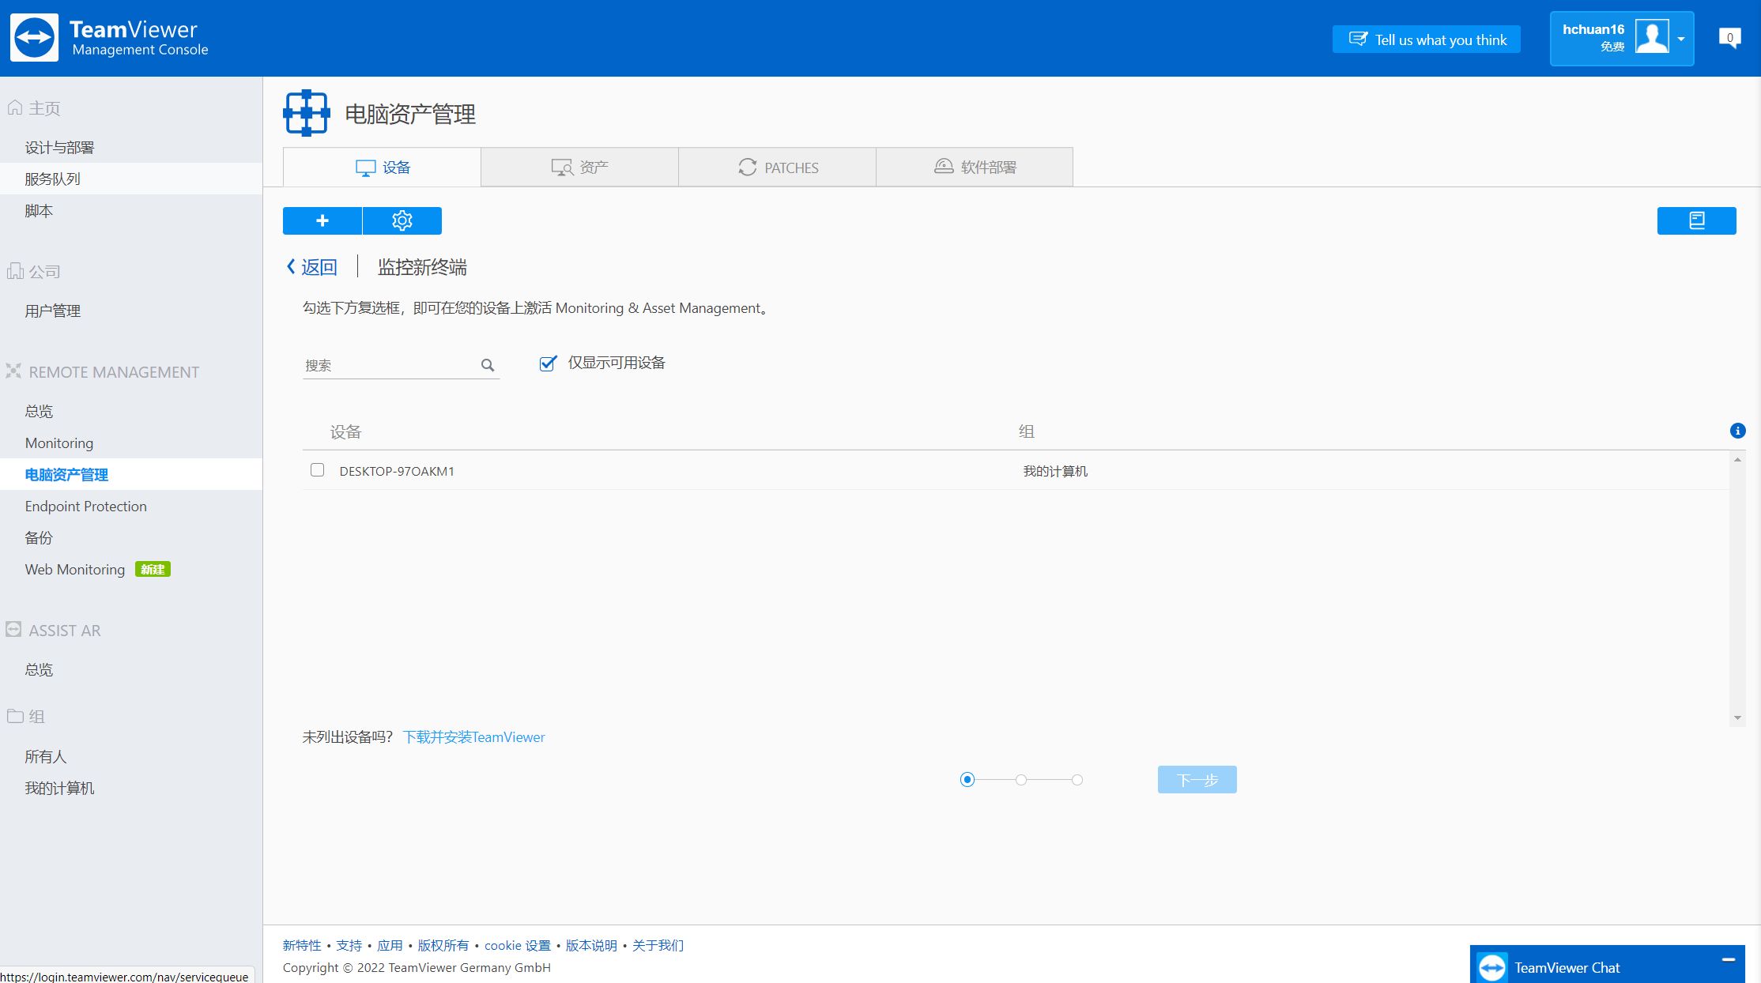Click the 设备 column header
The width and height of the screenshot is (1761, 983).
click(345, 431)
